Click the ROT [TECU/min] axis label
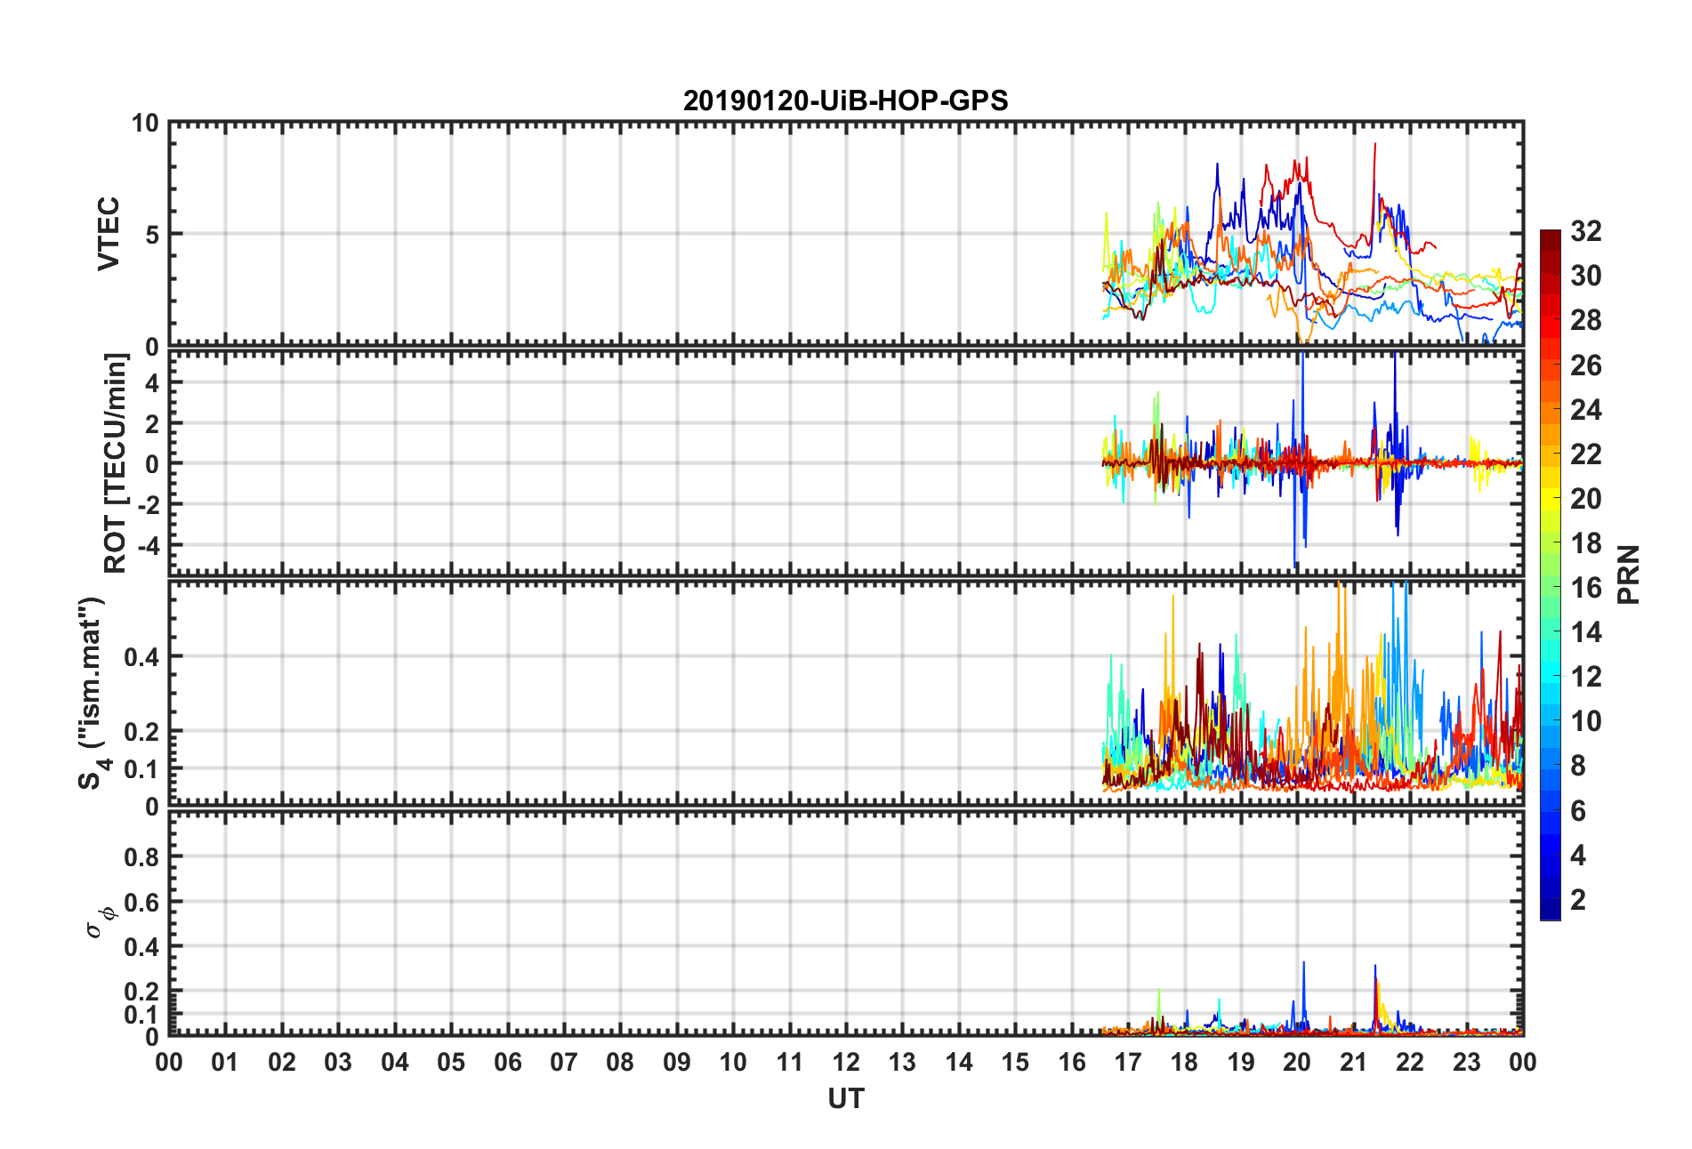 click(x=116, y=463)
